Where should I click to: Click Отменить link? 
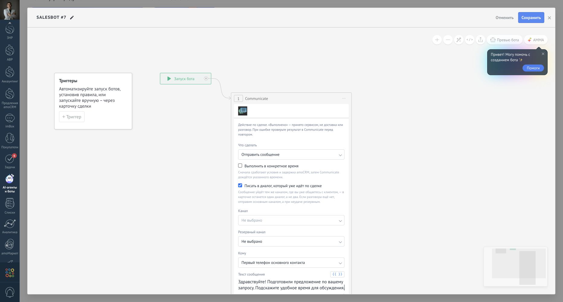pos(504,18)
